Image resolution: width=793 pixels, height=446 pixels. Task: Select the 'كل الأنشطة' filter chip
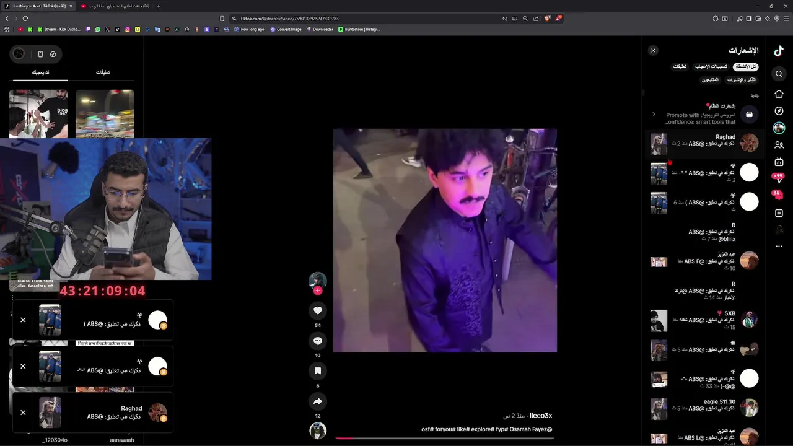tap(746, 67)
